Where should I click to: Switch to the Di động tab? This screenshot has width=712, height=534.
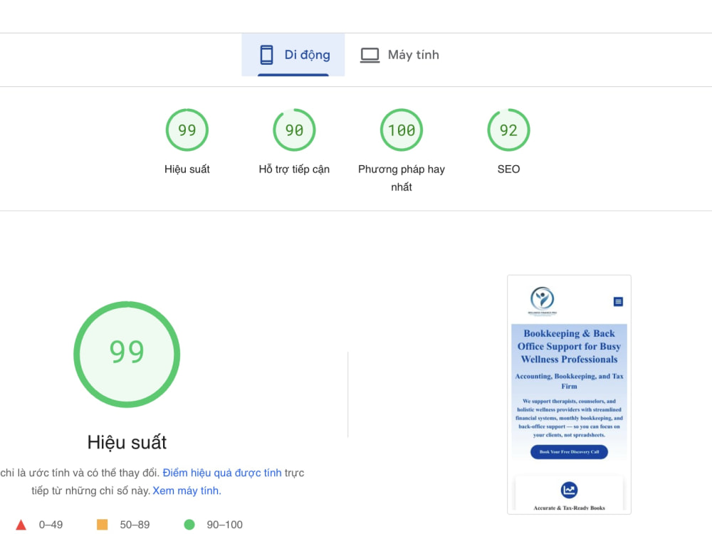click(x=293, y=55)
